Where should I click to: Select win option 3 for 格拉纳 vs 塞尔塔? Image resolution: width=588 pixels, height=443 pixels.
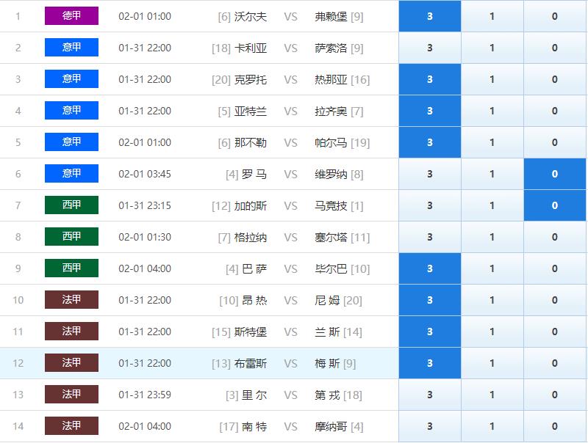[x=430, y=237]
